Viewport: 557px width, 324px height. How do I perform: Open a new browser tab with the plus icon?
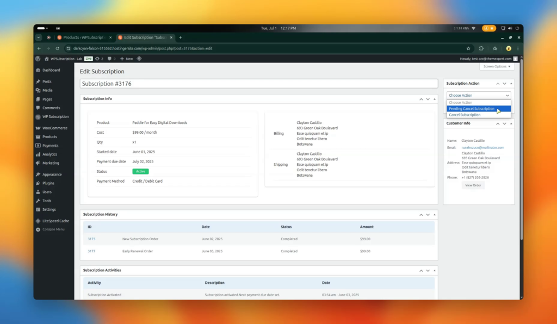181,38
